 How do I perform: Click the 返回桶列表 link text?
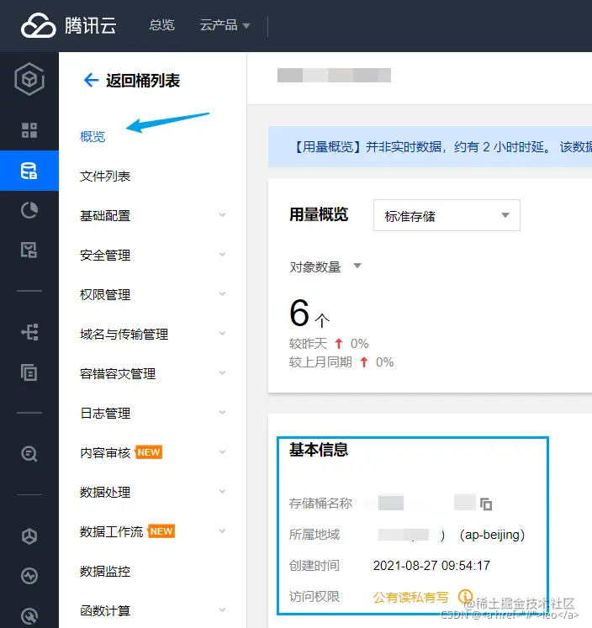[x=143, y=81]
